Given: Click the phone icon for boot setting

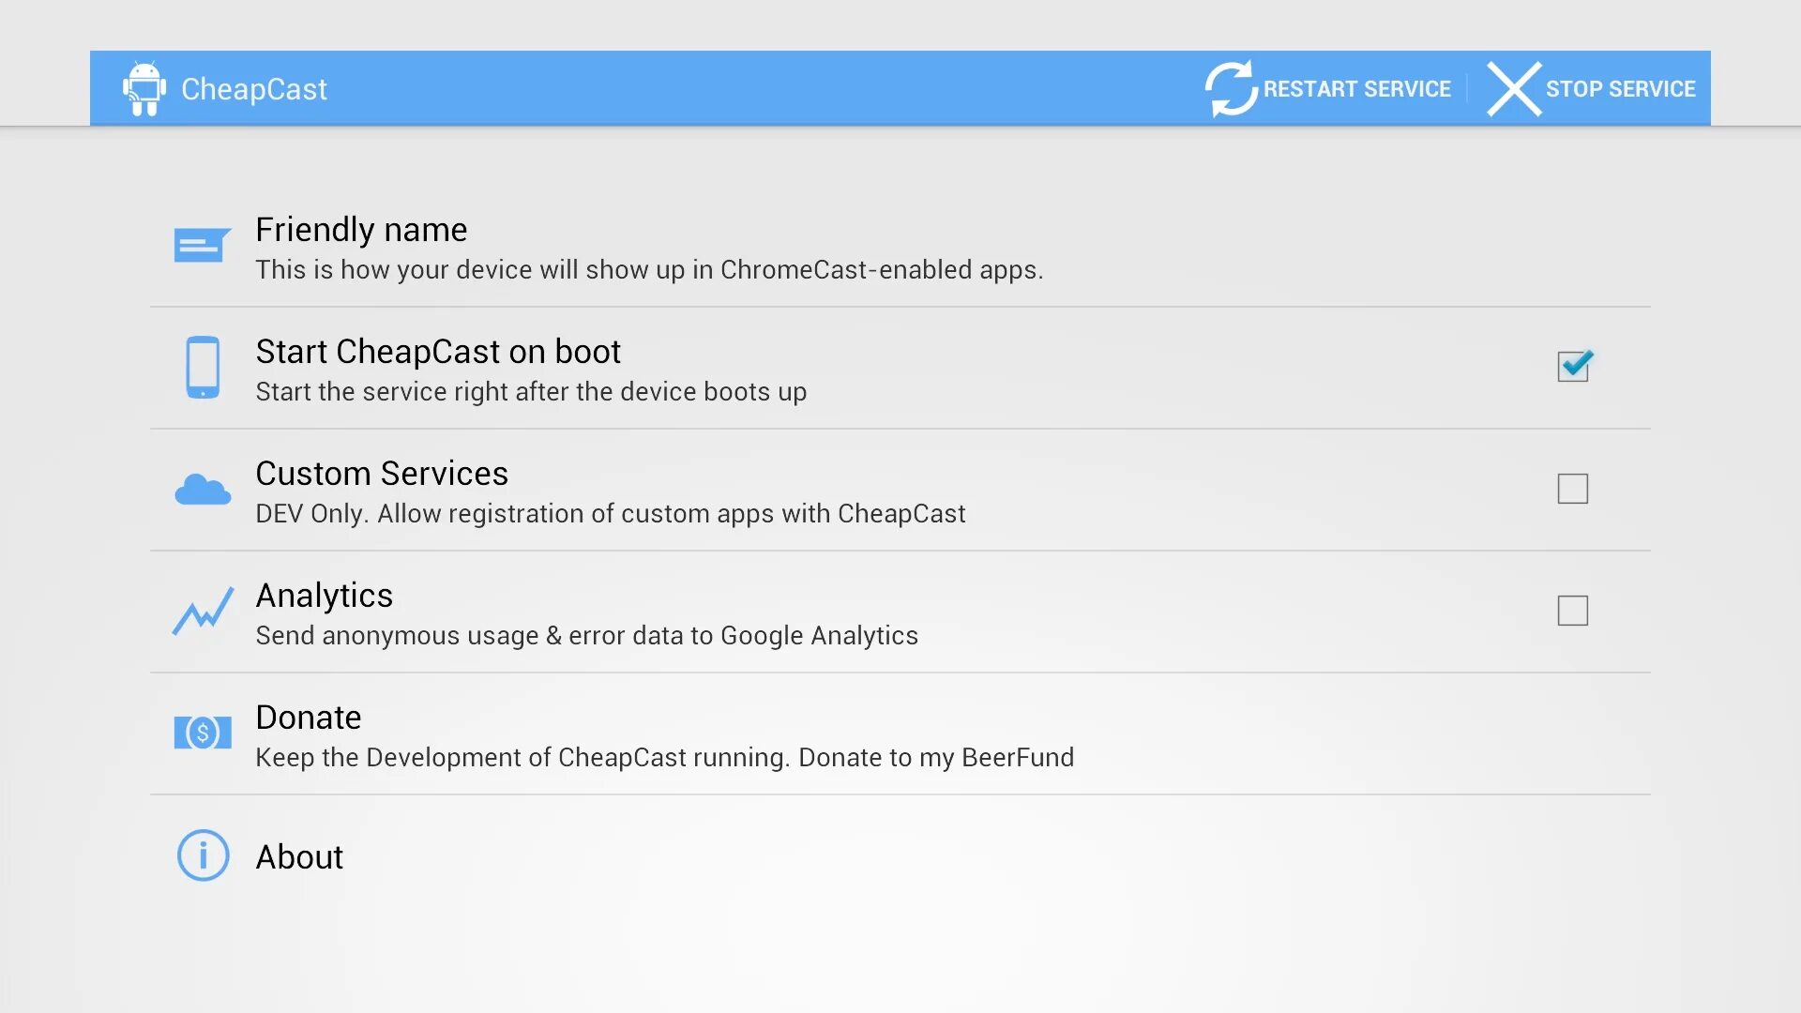Looking at the screenshot, I should (203, 368).
